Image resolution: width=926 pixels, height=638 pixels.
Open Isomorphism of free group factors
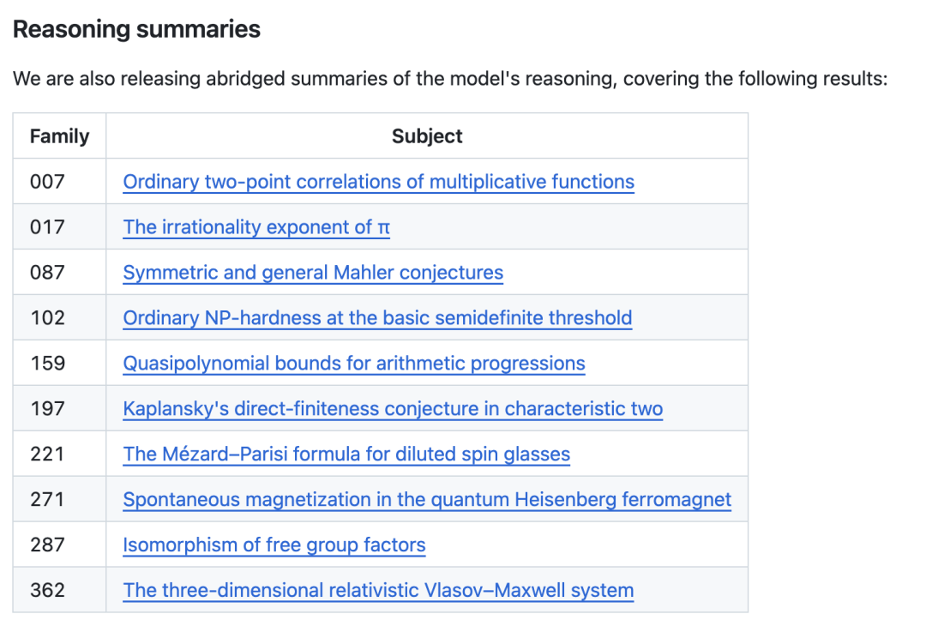(x=274, y=545)
